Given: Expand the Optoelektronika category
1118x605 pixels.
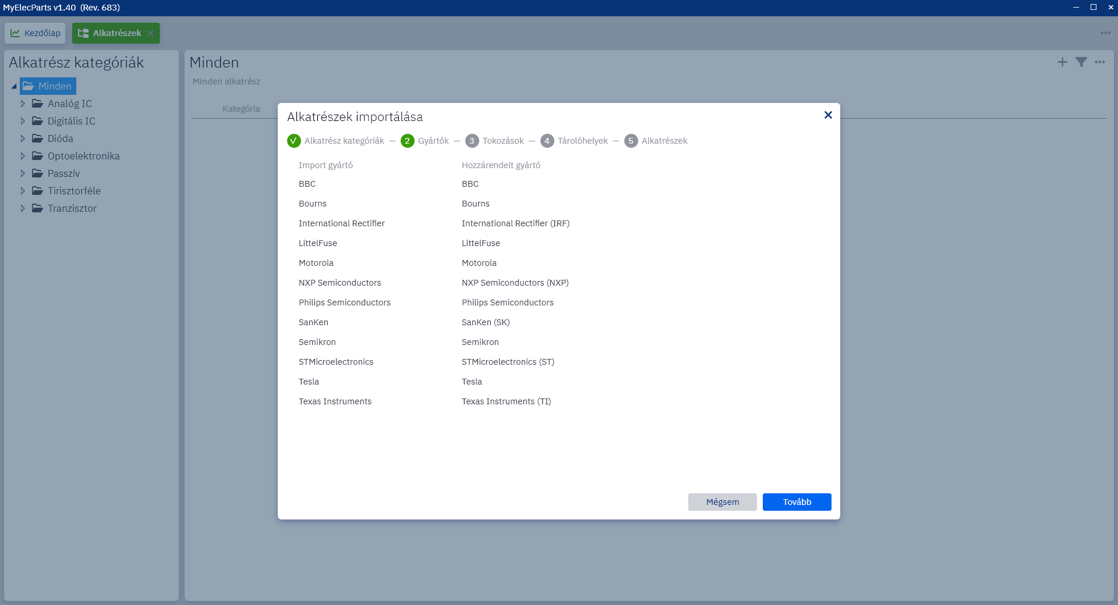Looking at the screenshot, I should (x=23, y=156).
